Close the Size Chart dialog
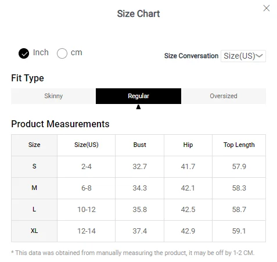Screen dimensions: 277x262 click(267, 8)
